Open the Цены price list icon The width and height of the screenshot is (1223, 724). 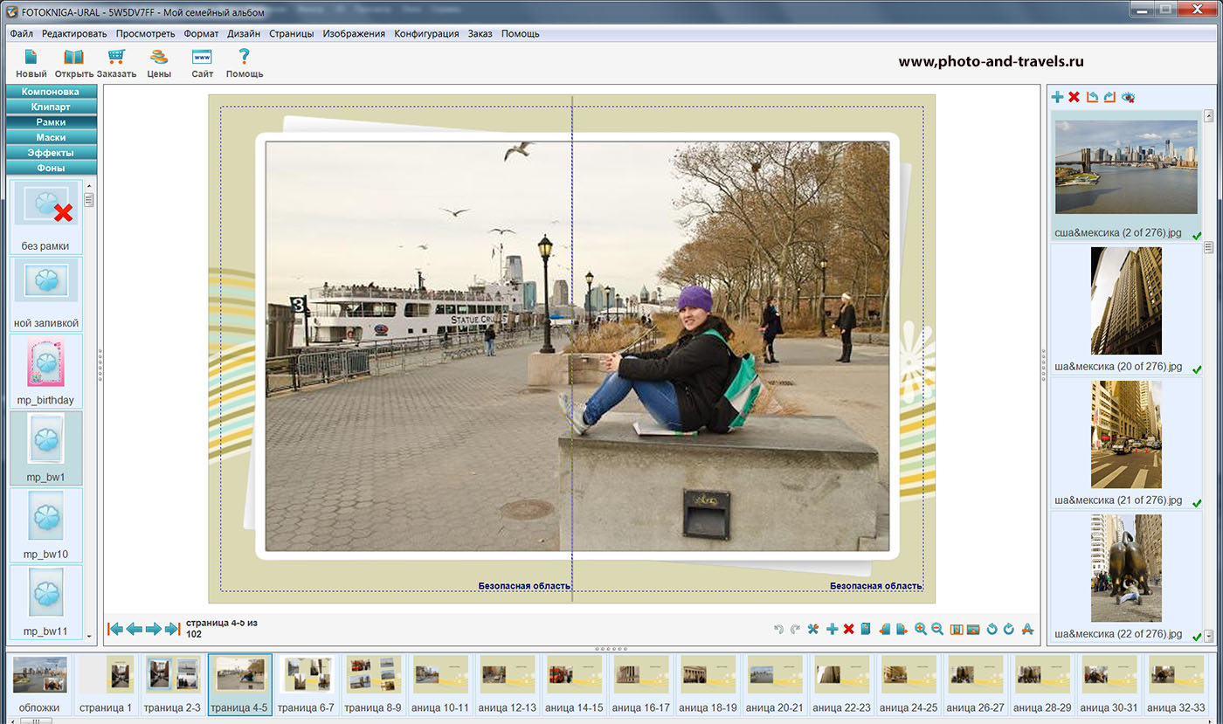click(x=158, y=59)
